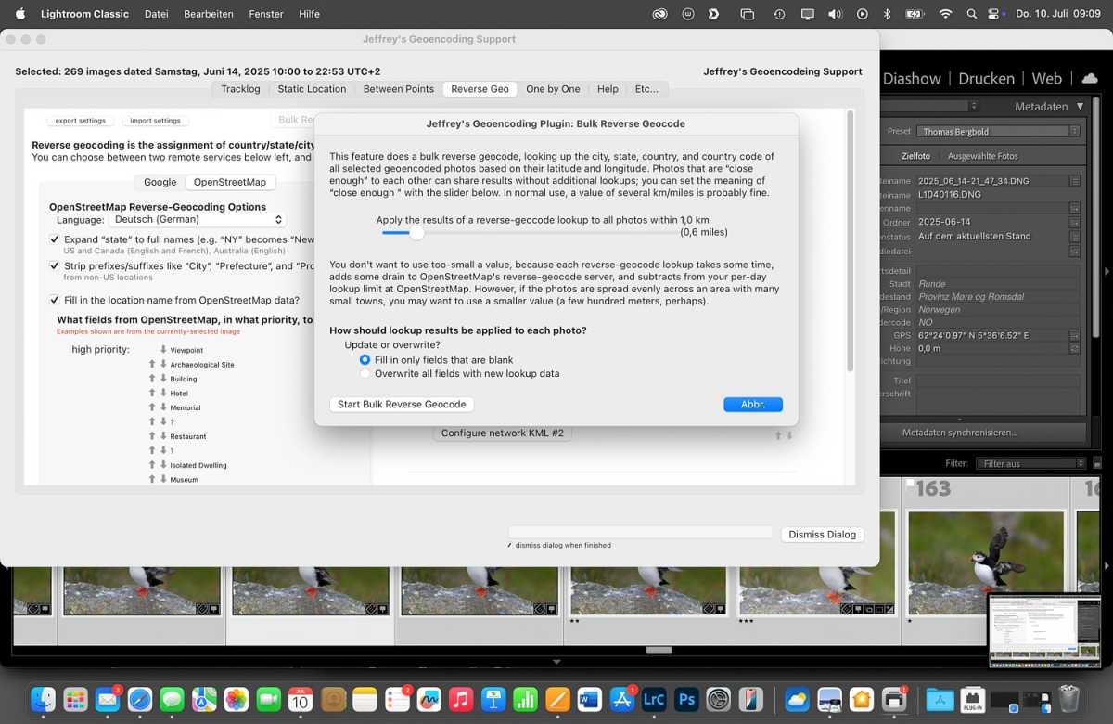The image size is (1113, 724).
Task: Toggle Fill in location name from OpenStreetMap
Action: click(x=55, y=300)
